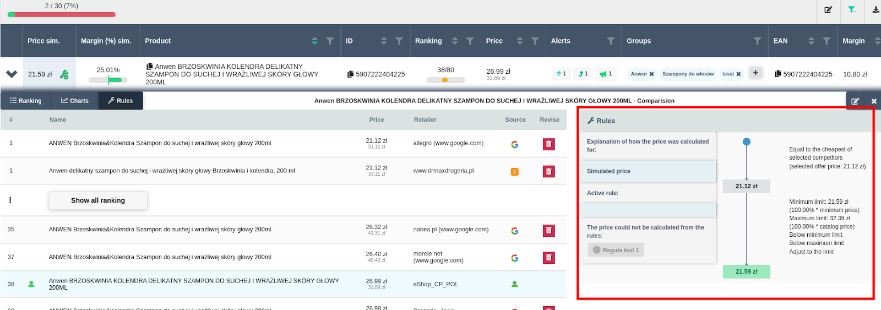881x310 pixels.
Task: Sort by the Price column
Action: click(x=519, y=41)
